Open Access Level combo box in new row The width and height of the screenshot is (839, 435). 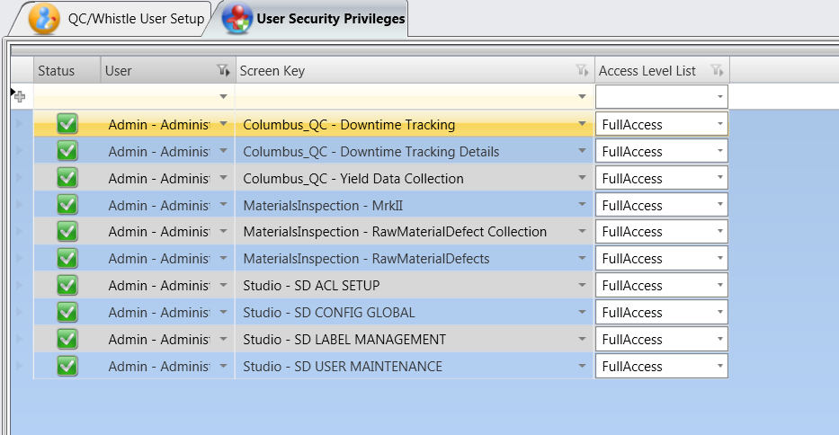661,97
